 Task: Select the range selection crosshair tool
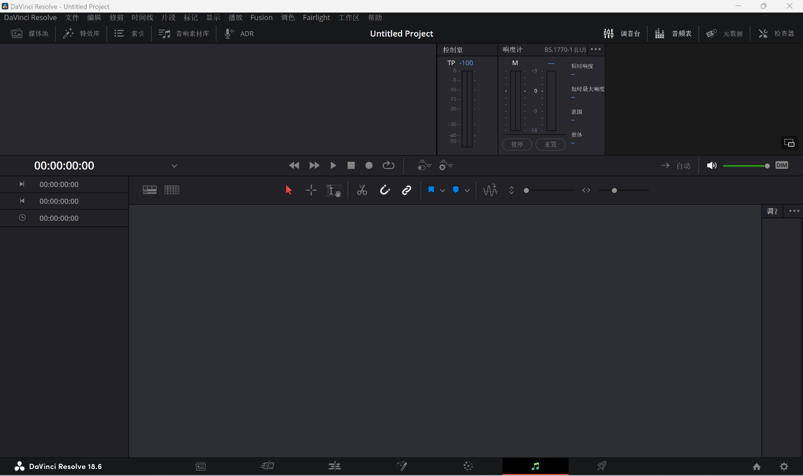tap(311, 190)
